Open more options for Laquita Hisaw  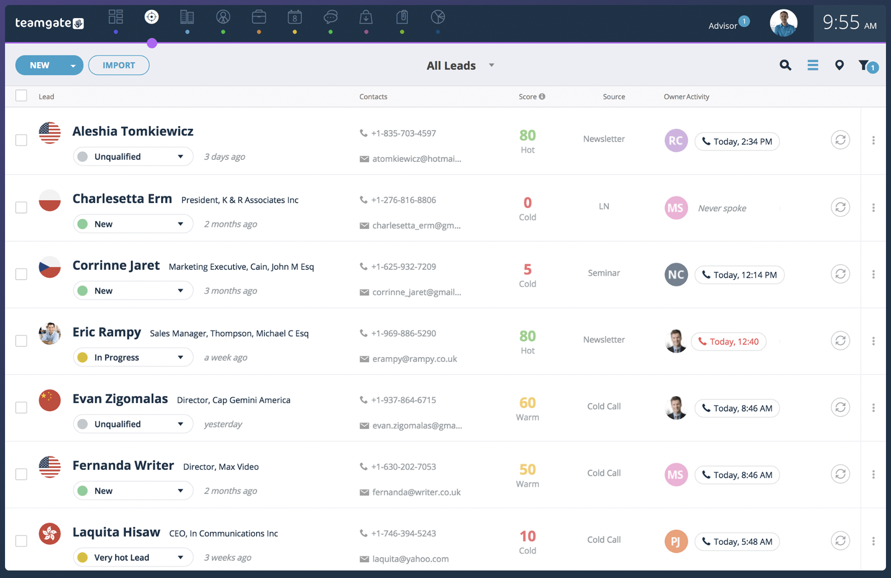click(873, 541)
